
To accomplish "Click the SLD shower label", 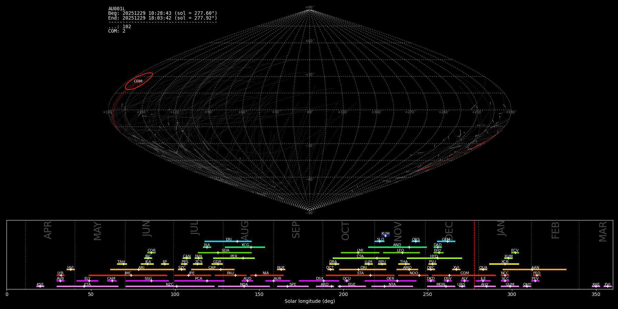I will [380, 240].
